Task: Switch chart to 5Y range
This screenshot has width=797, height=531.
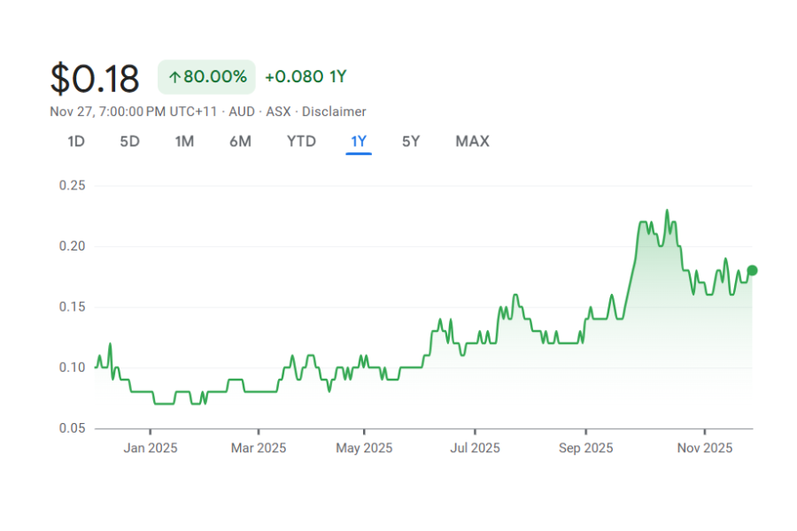Action: (x=411, y=142)
